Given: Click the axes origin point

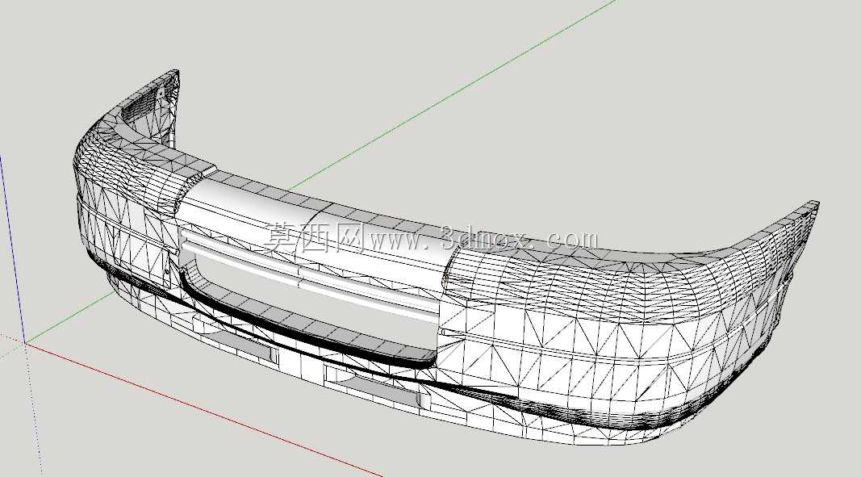Looking at the screenshot, I should pos(25,342).
